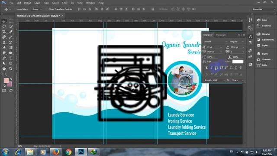
Task: Open the Sharp anti-aliasing dropdown
Action: tap(238, 80)
